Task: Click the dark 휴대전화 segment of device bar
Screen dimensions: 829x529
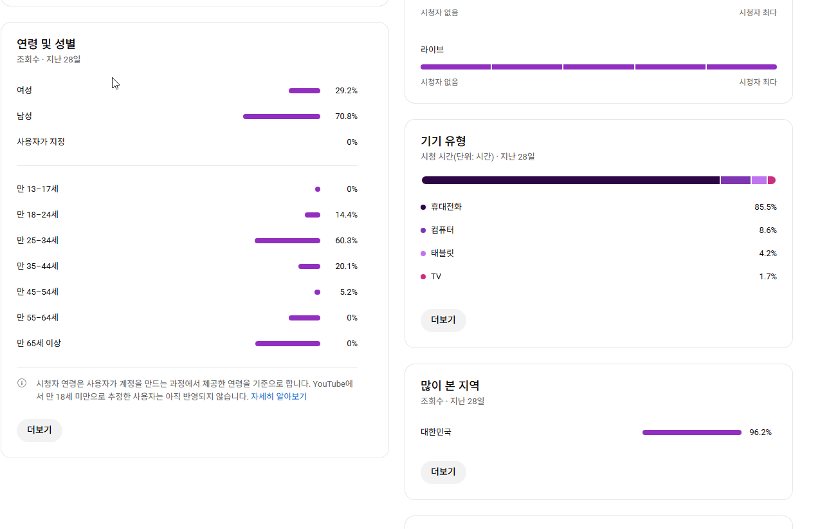Action: 570,180
